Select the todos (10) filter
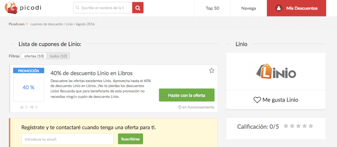This screenshot has width=337, height=147. coord(58,56)
